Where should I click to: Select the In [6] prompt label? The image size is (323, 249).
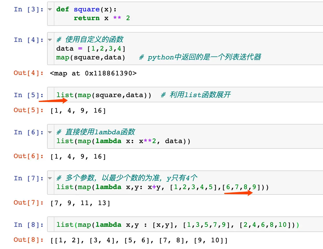pos(29,133)
